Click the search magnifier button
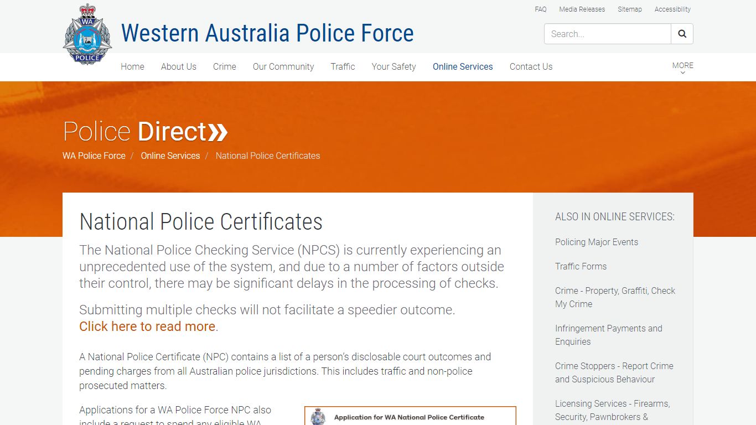Screen dimensions: 756x425 (682, 34)
